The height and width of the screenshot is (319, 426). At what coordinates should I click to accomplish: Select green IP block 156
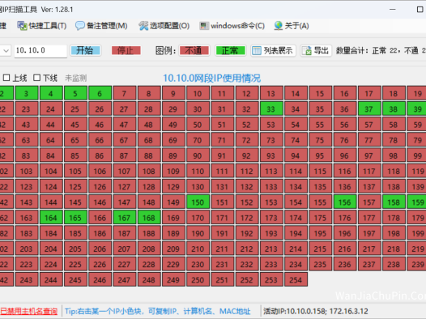tap(345, 202)
